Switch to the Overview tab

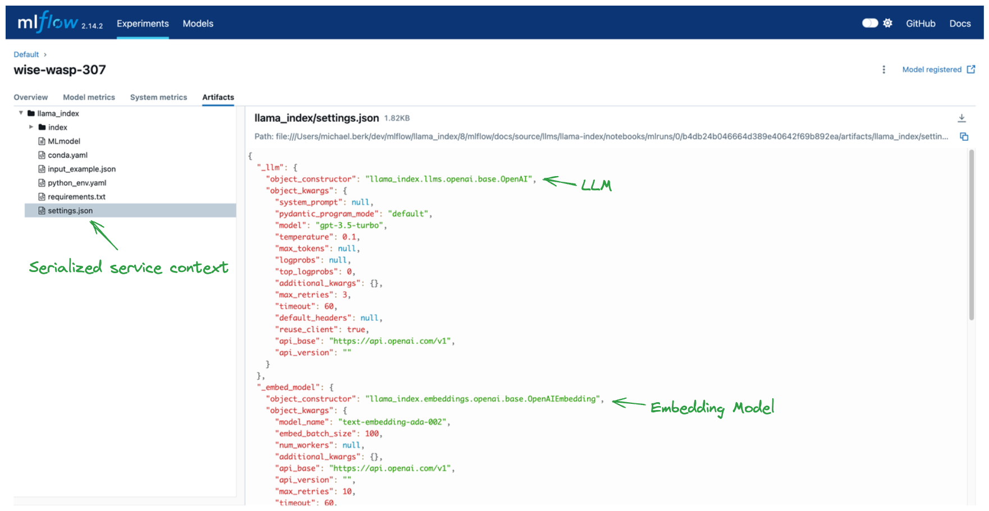click(30, 97)
